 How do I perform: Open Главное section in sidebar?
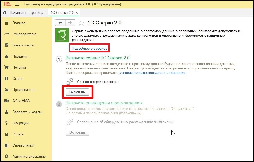(19, 23)
